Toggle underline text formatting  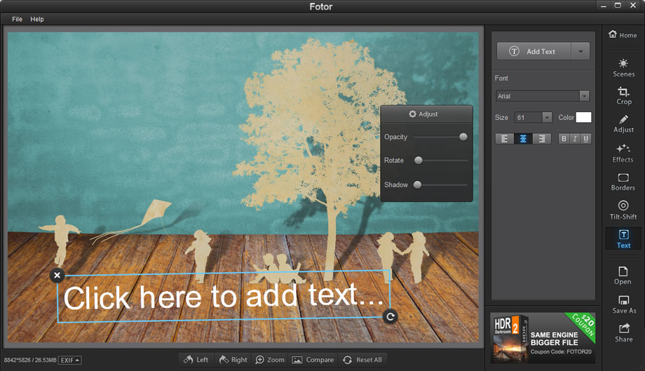585,139
